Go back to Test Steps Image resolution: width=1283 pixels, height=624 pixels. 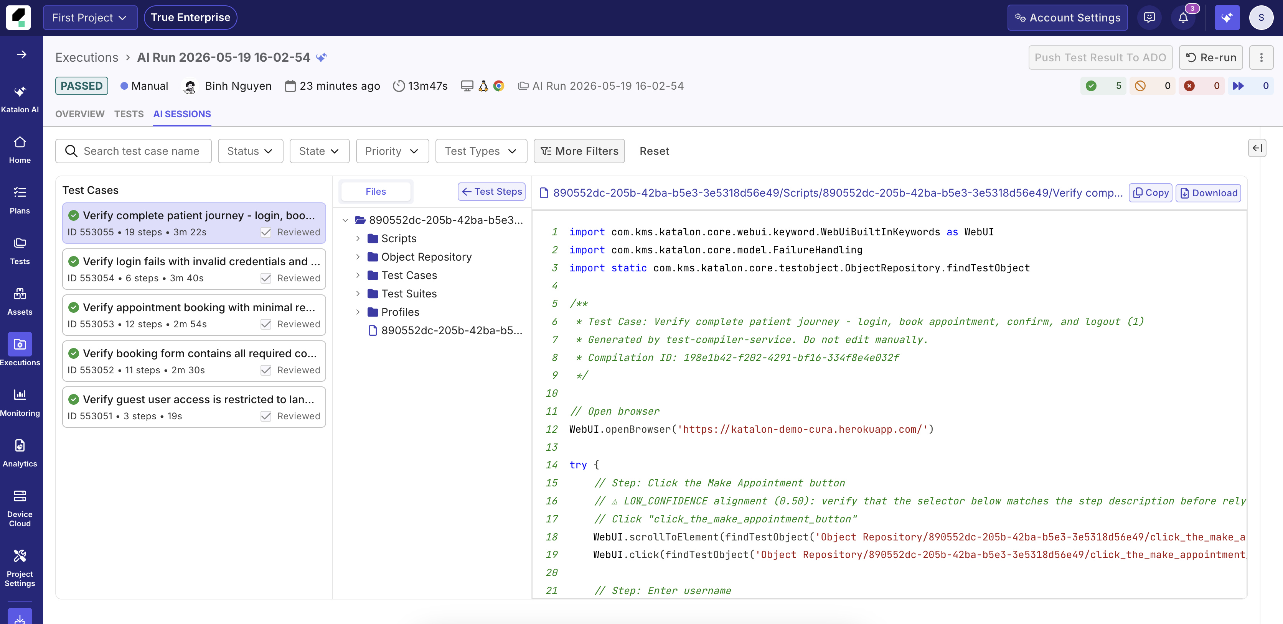491,192
